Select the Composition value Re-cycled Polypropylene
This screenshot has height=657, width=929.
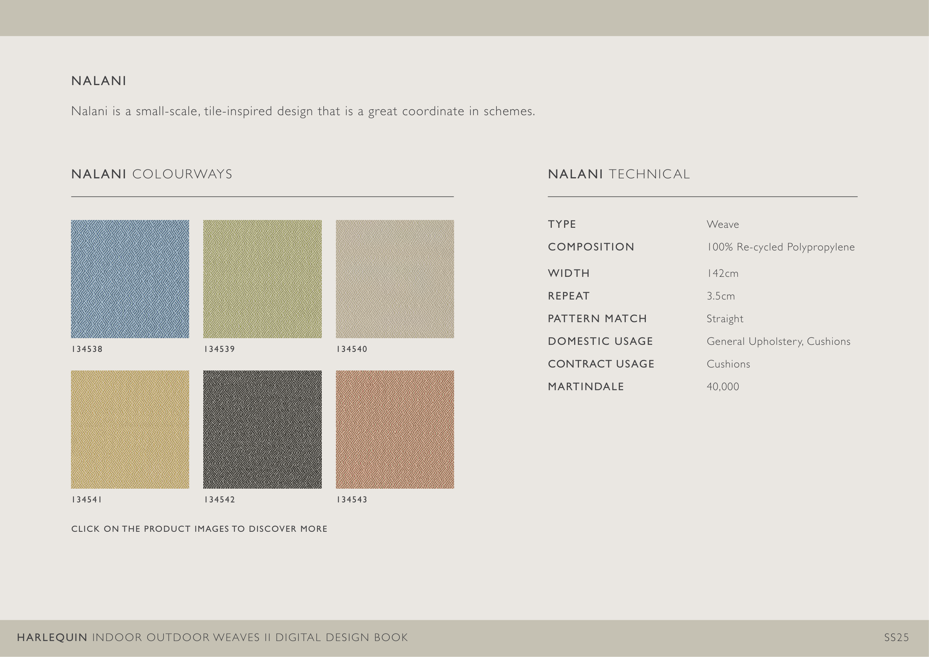[780, 247]
